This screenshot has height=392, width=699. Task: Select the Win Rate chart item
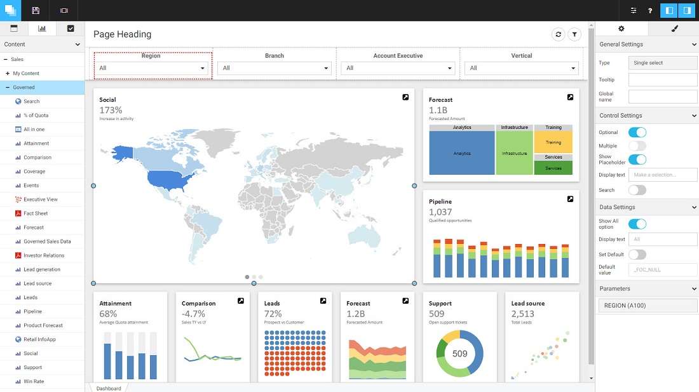point(42,381)
